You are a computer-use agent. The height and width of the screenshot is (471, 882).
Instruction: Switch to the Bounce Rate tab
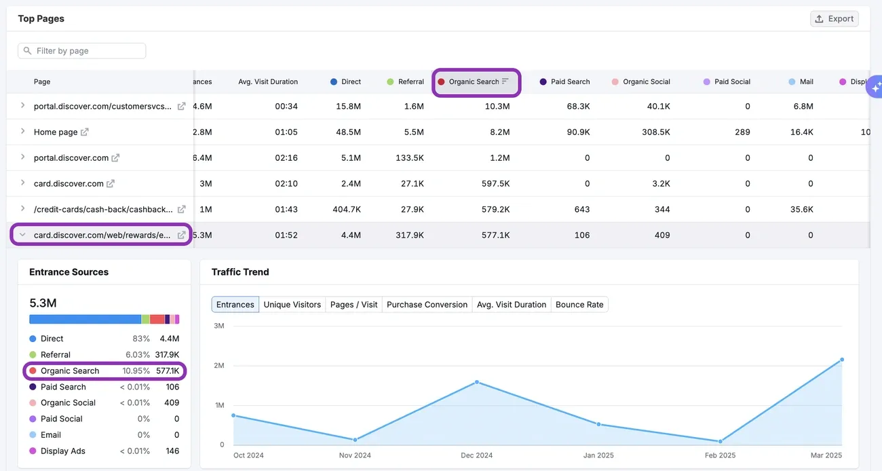pyautogui.click(x=579, y=304)
